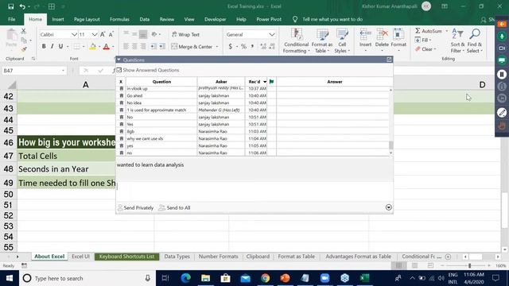Viewport: 509px width, 286px height.
Task: Click AutoSum button
Action: [429, 31]
